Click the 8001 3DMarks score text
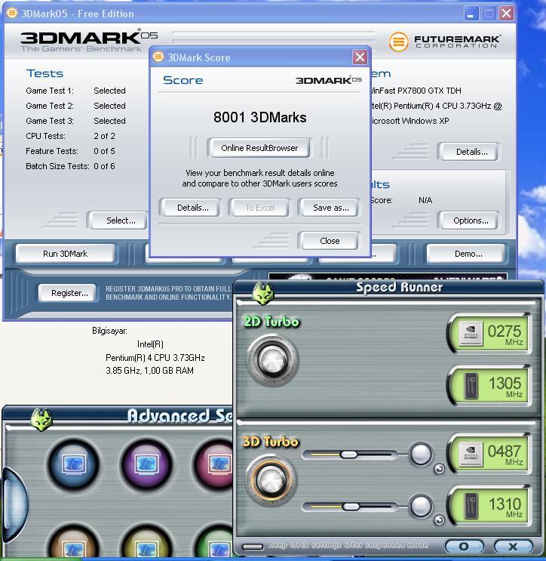 coord(259,117)
